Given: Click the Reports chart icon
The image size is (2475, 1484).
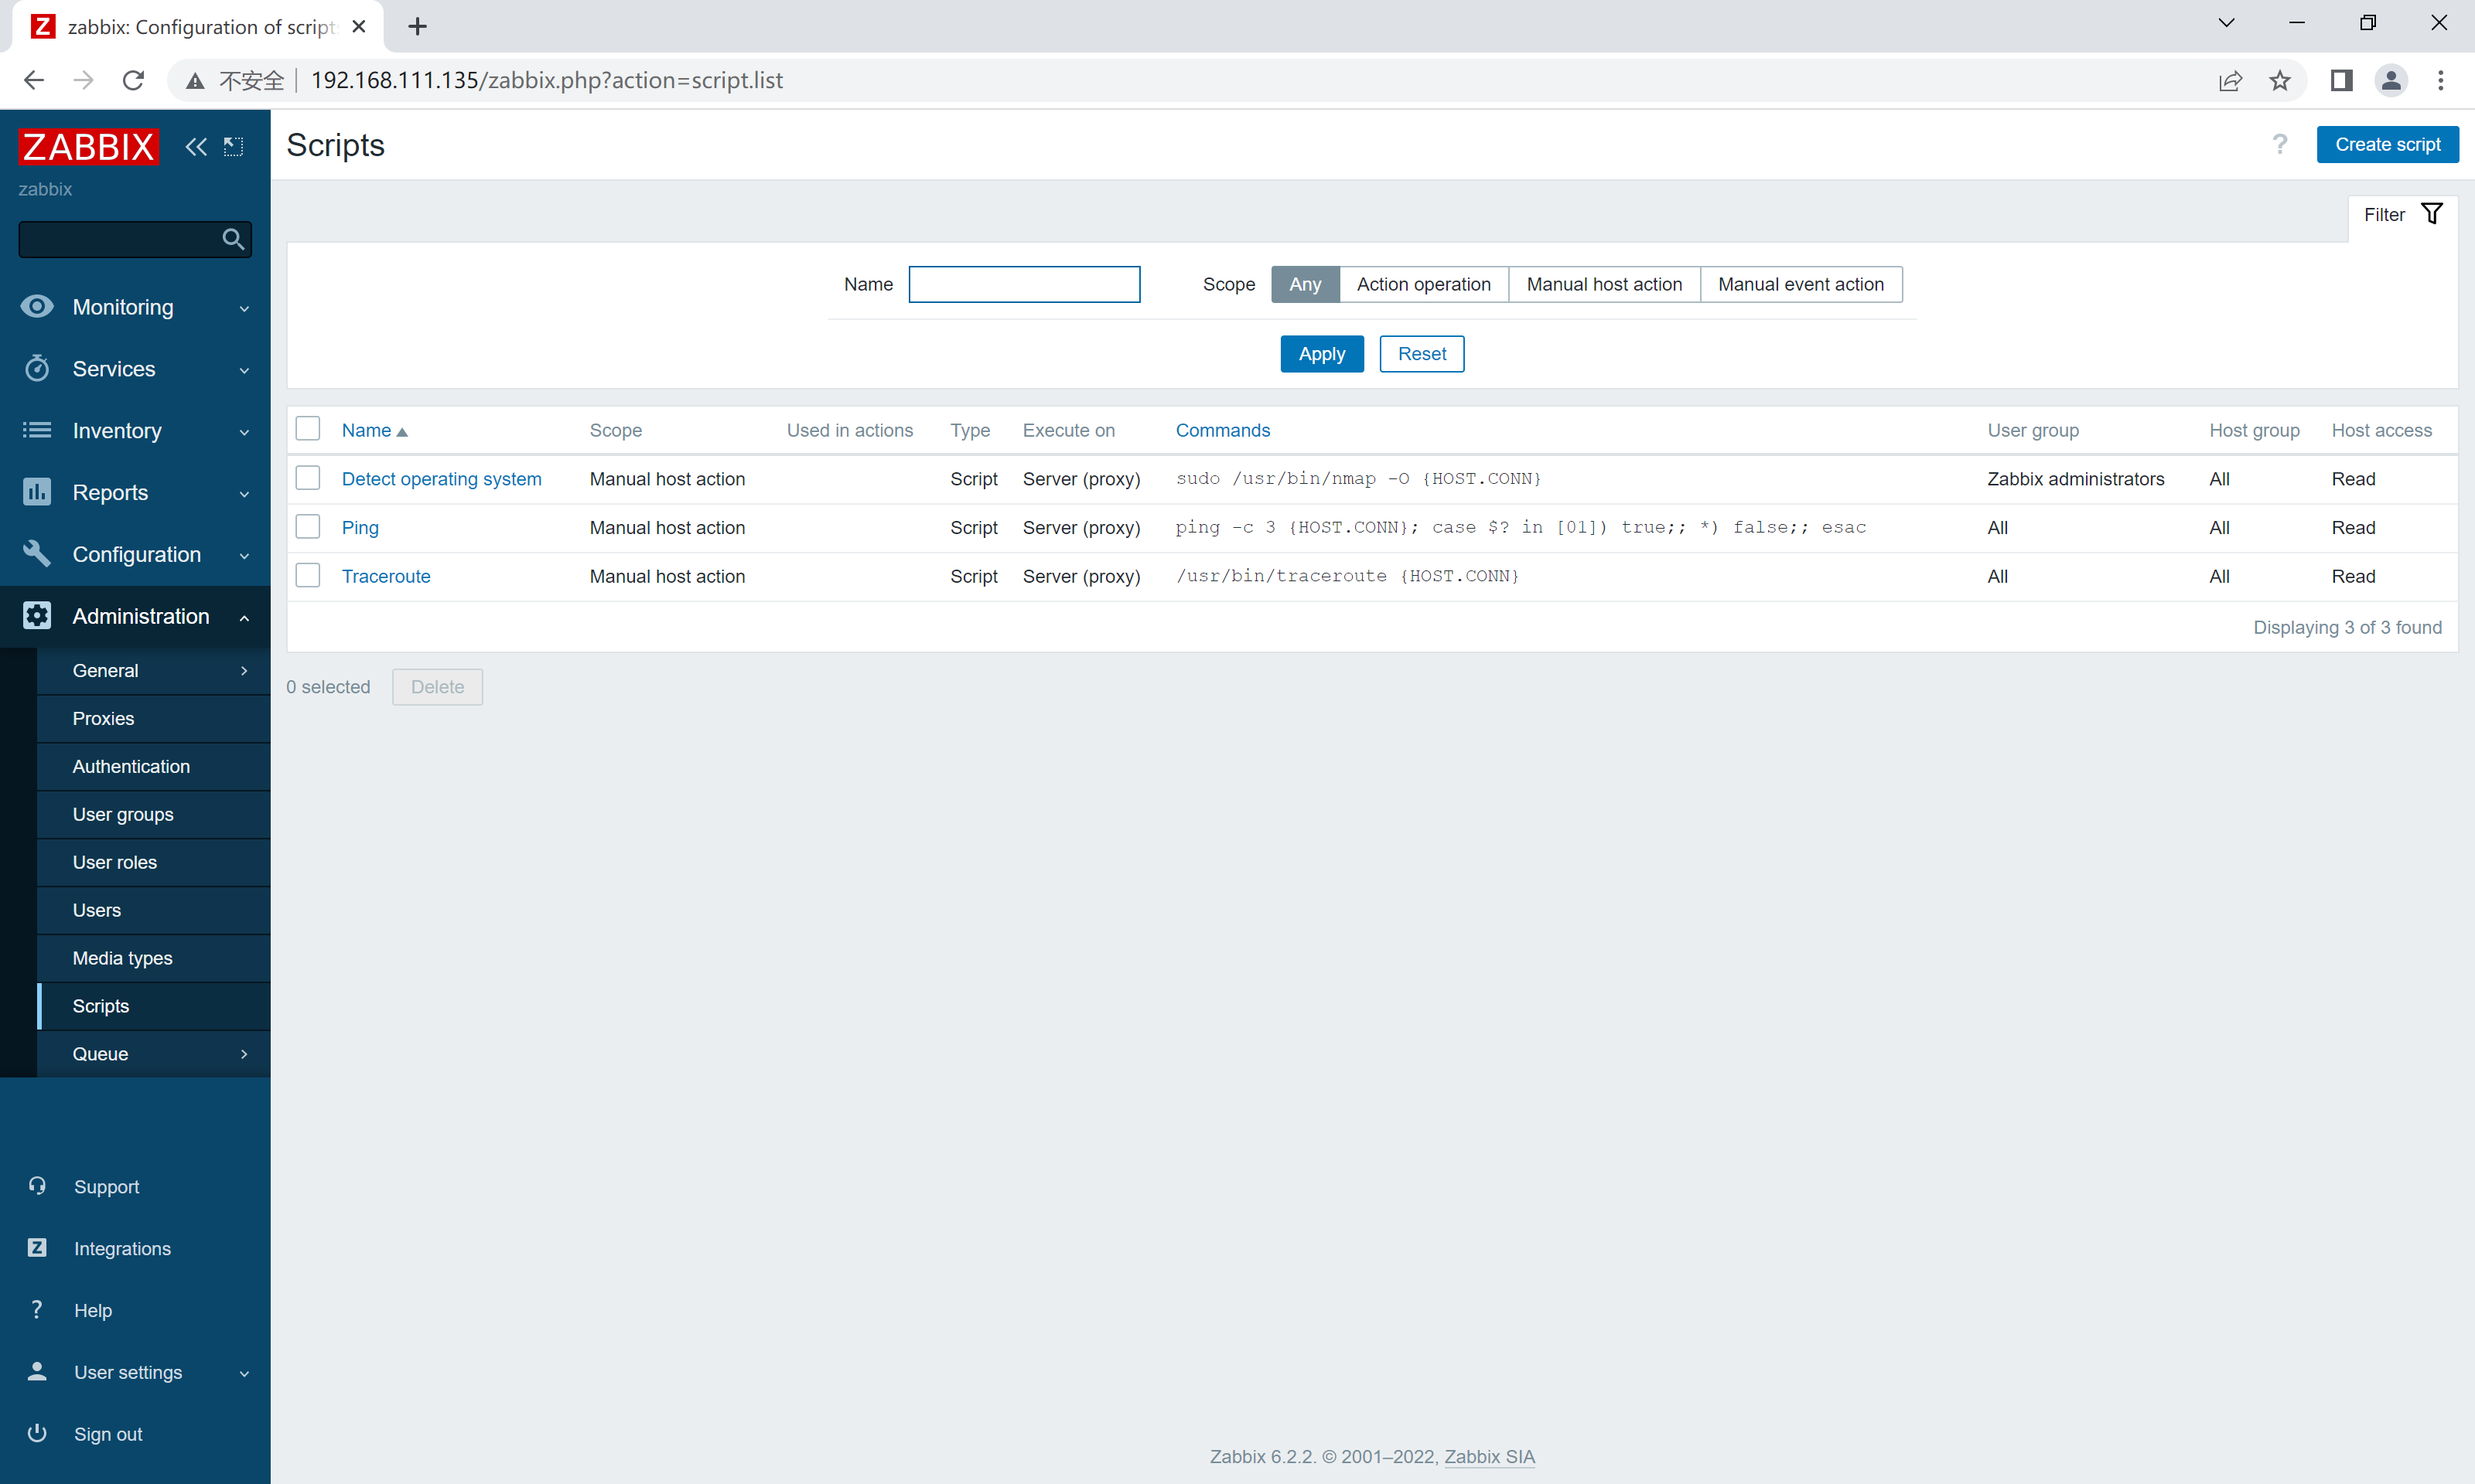Looking at the screenshot, I should [37, 492].
